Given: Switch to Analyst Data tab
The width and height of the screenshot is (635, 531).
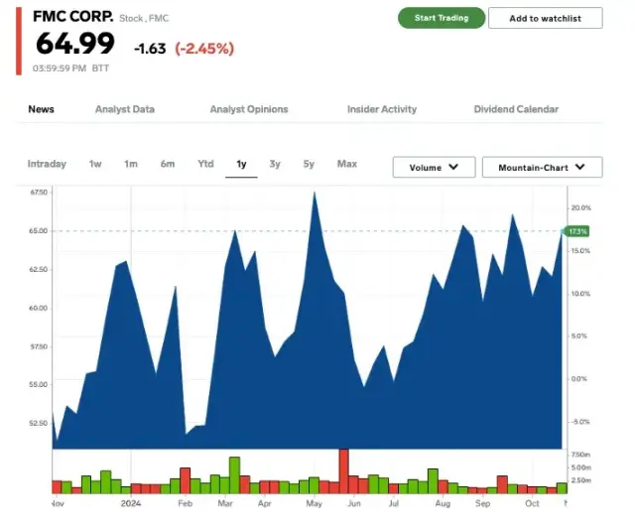Looking at the screenshot, I should click(x=124, y=109).
